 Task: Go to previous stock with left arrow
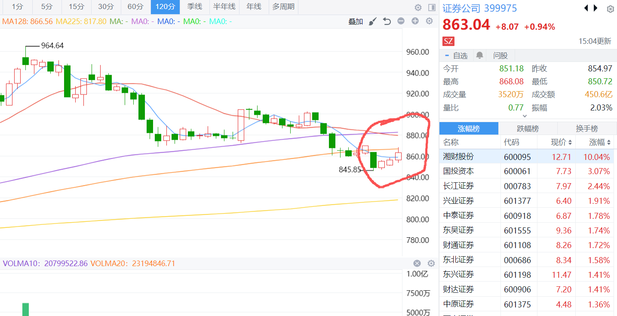pos(586,8)
